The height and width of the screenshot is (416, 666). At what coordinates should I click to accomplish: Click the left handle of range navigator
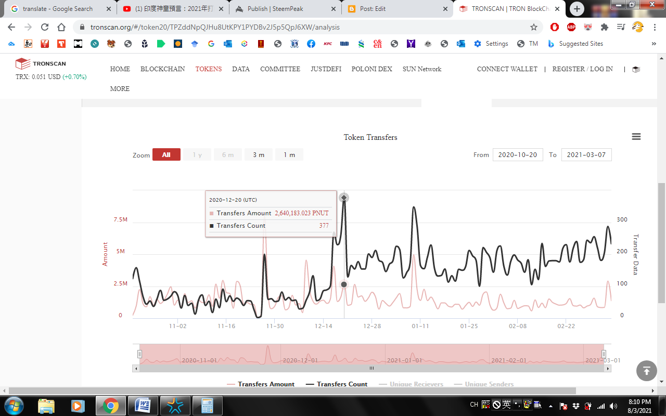click(139, 354)
